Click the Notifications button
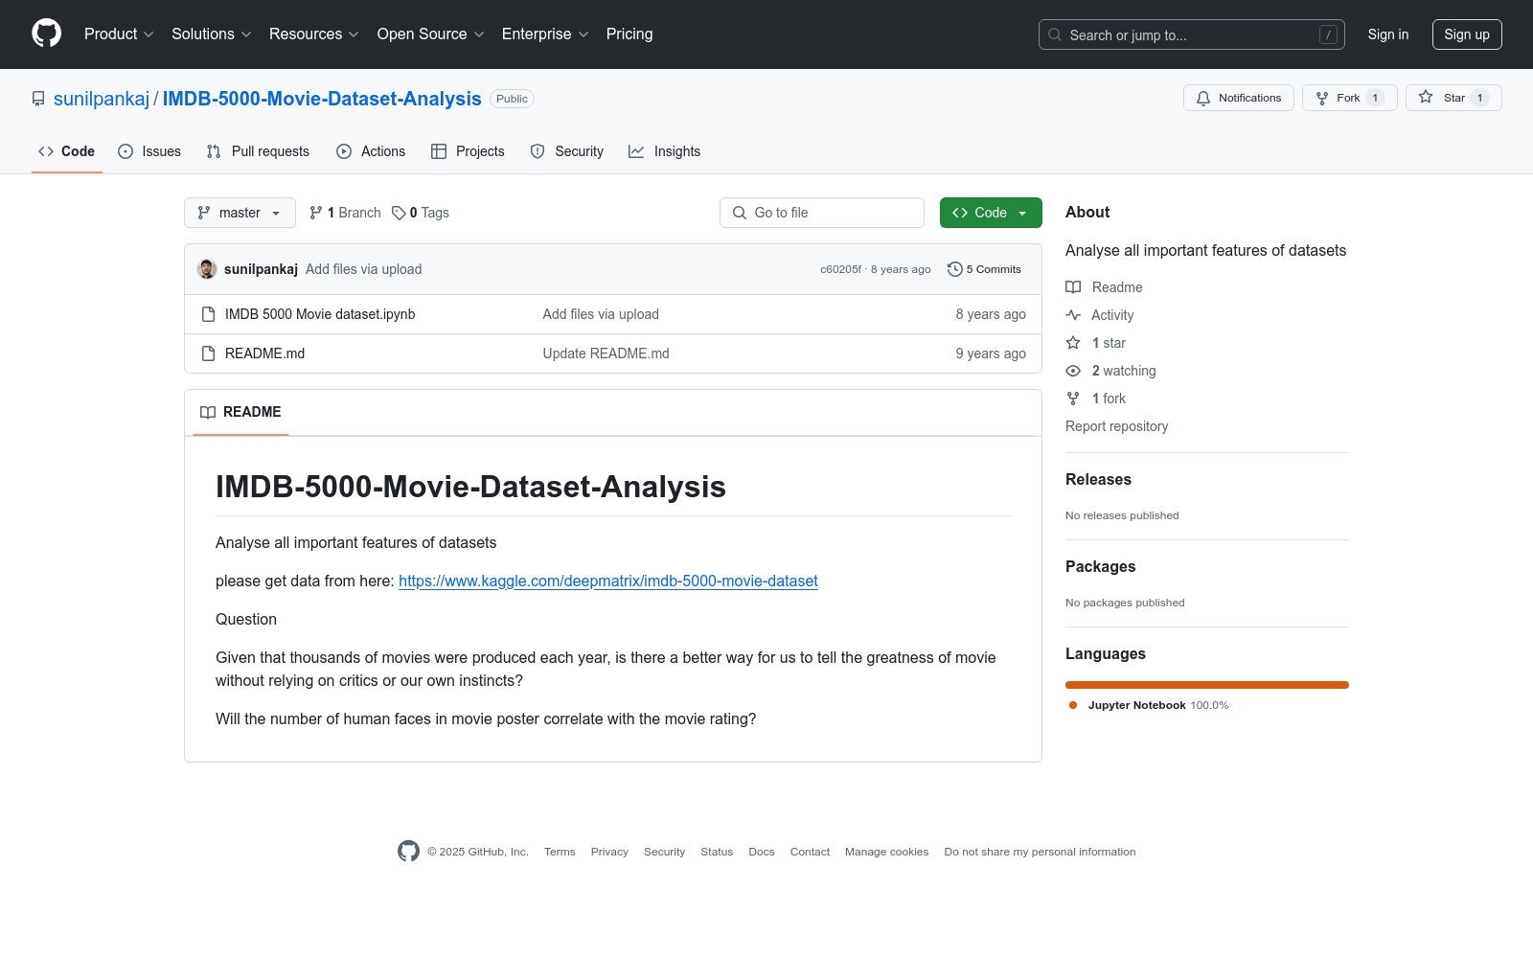This screenshot has width=1533, height=958. pyautogui.click(x=1239, y=98)
